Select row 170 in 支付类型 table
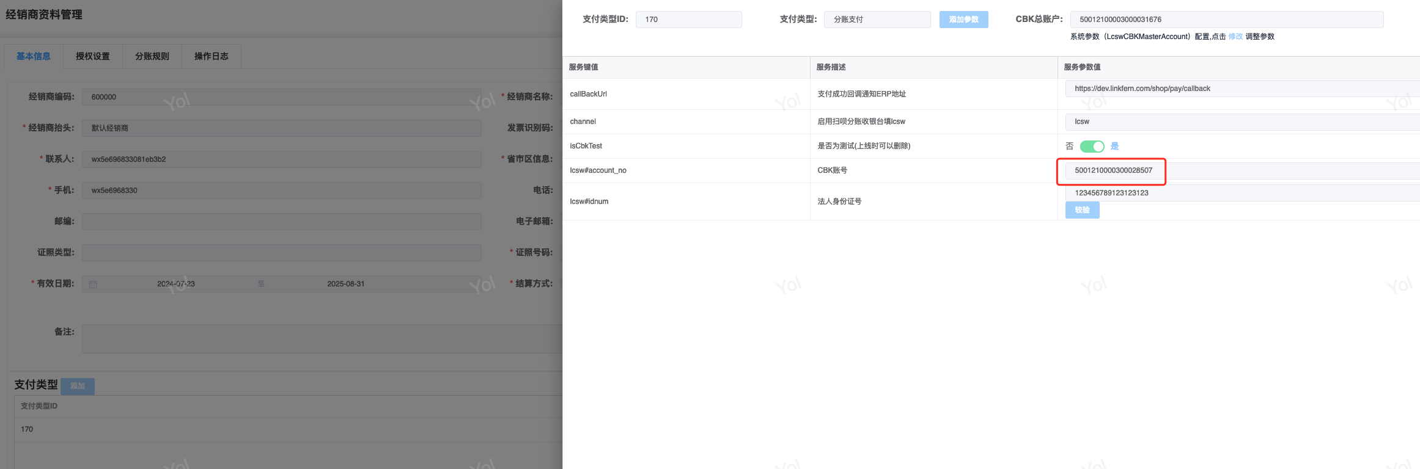Screen dimensions: 1420x469 [x=27, y=429]
